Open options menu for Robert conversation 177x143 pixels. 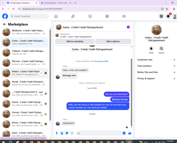(41, 73)
